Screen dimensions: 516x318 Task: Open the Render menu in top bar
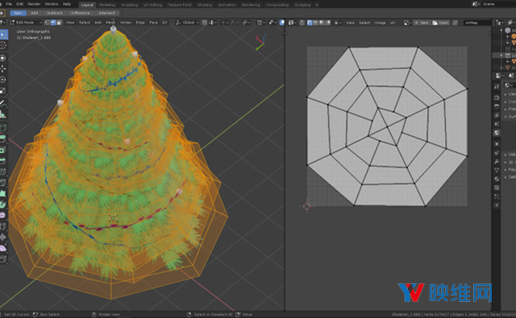34,4
